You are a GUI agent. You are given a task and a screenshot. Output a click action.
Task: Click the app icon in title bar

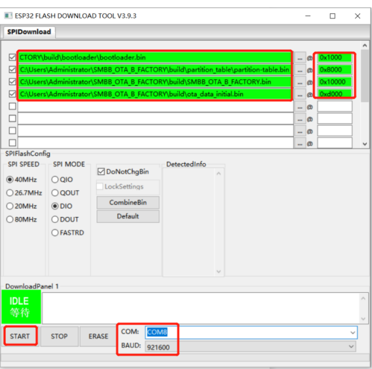(9, 16)
